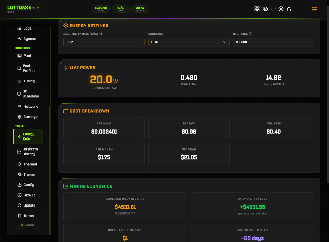329x242 pixels.
Task: Open the orange hamburger menu
Action: 314,9
